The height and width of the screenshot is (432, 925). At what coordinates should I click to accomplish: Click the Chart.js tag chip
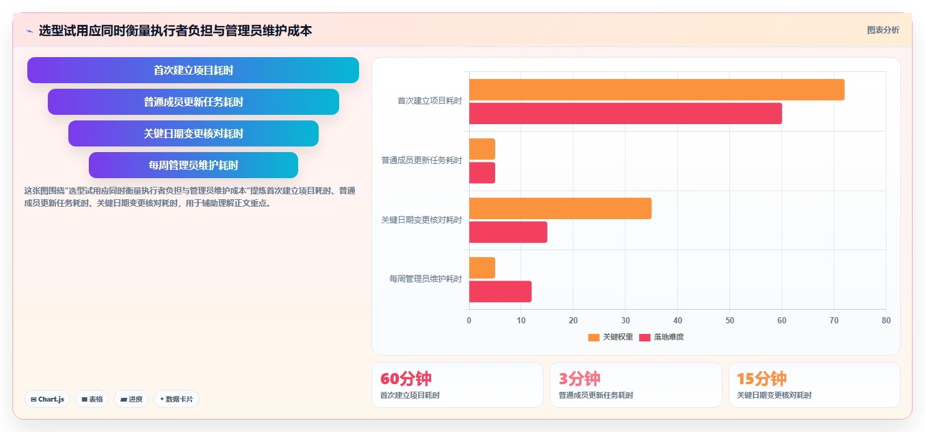pos(48,399)
